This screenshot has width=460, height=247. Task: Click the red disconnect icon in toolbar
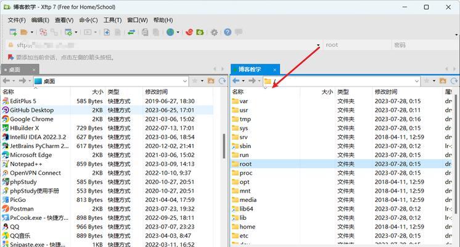(43, 32)
